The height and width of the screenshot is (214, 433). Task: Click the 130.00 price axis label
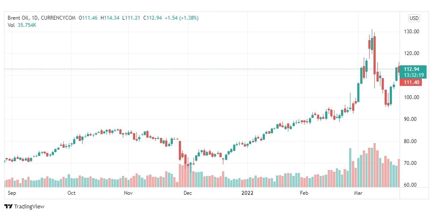412,32
